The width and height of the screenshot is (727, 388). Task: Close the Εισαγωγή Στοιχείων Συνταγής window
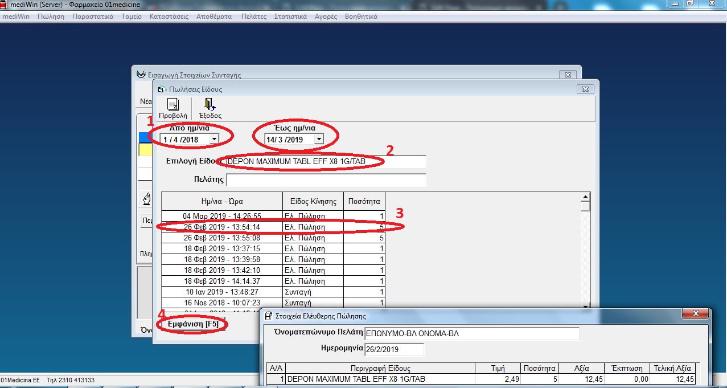click(x=567, y=75)
